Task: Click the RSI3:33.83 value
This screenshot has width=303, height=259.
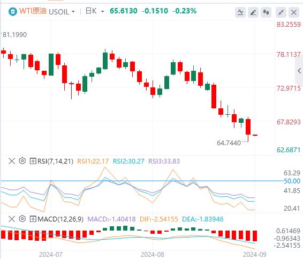Action: 164,161
